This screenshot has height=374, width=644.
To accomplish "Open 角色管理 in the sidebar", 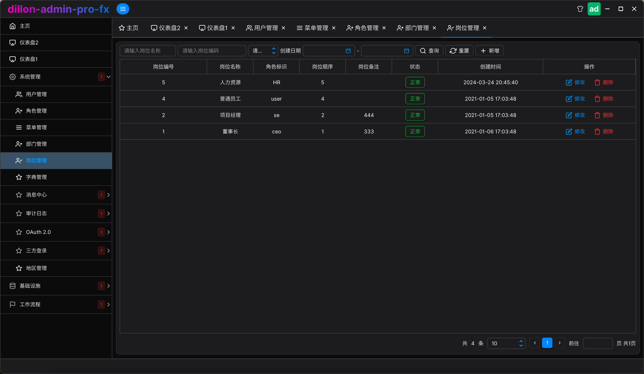I will point(56,111).
